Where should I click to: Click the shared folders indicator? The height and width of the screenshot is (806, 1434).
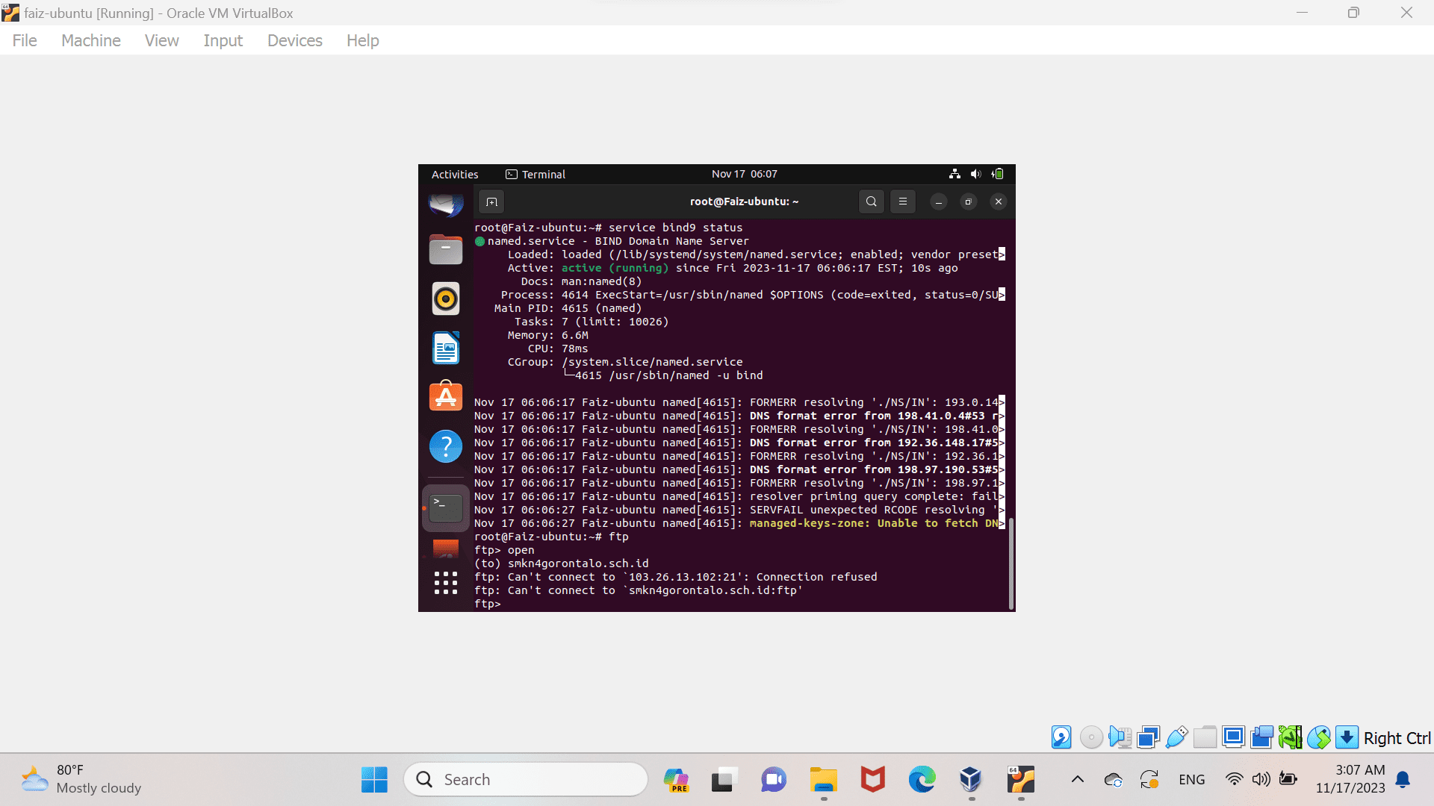coord(1205,737)
